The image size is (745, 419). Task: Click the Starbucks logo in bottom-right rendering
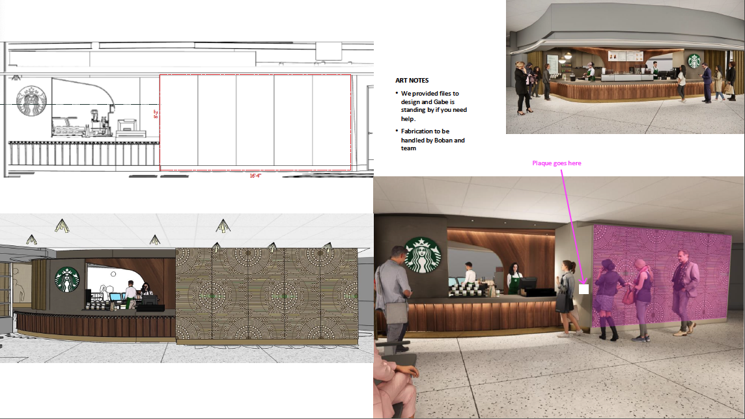tap(423, 255)
